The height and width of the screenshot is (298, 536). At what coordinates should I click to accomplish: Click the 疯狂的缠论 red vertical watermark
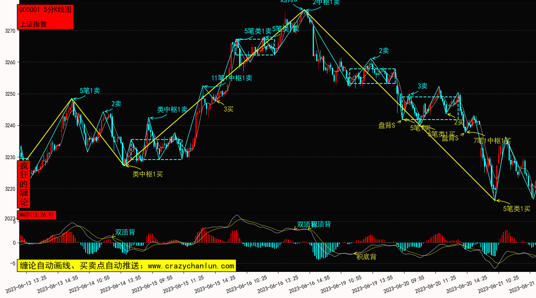24,184
